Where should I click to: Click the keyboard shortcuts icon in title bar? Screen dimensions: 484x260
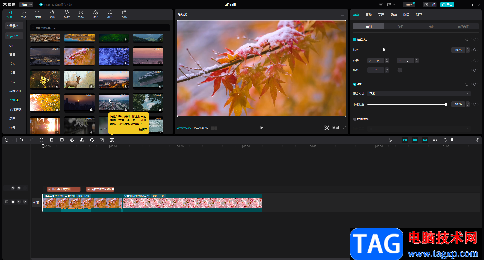coord(381,5)
